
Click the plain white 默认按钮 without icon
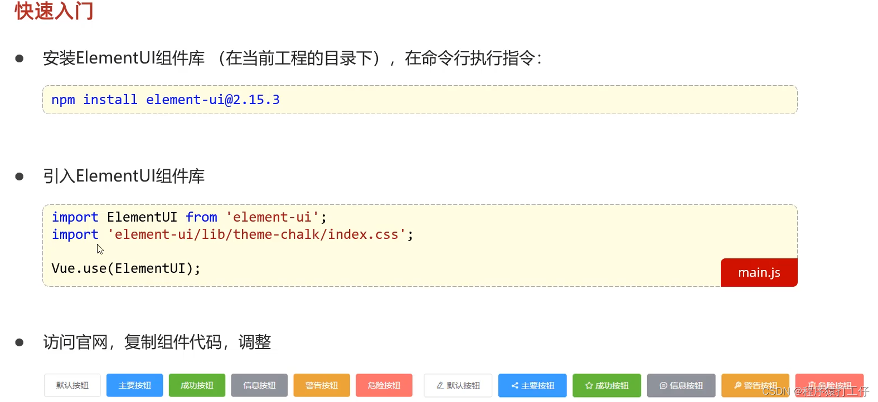pos(72,385)
